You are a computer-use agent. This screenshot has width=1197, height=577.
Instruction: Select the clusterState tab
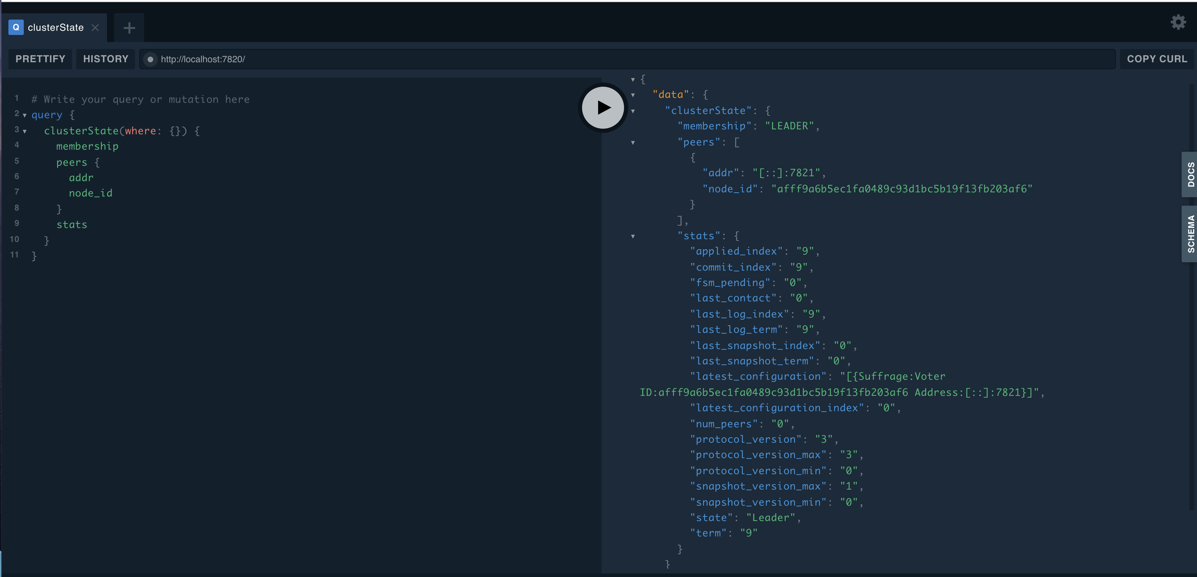pos(56,27)
